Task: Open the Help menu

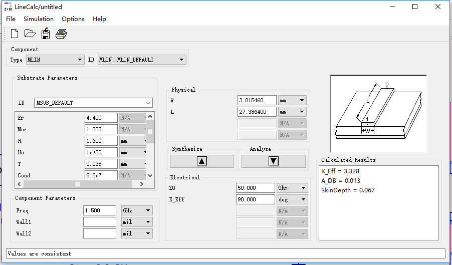Action: (x=99, y=19)
